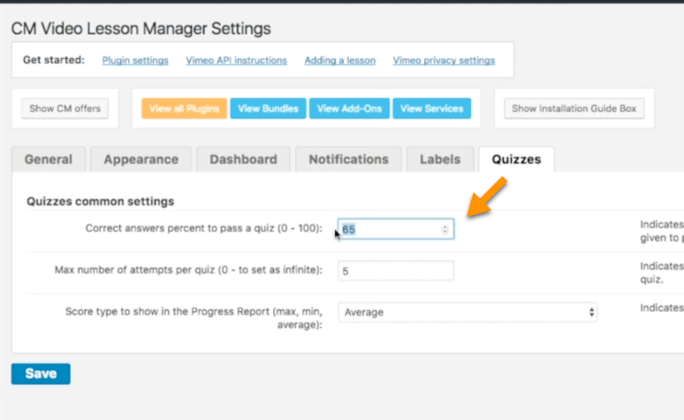Viewport: 684px width, 420px height.
Task: Select the Notifications tab
Action: tap(348, 160)
